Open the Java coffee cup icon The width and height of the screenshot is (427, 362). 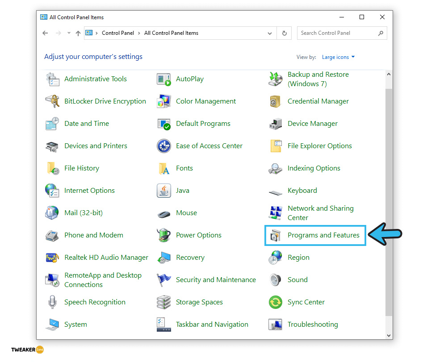[164, 191]
